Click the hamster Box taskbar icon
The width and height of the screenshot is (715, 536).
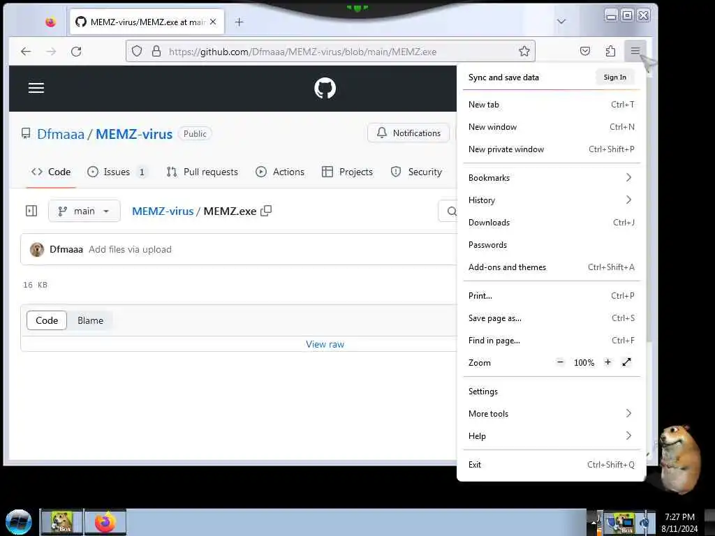click(x=61, y=522)
